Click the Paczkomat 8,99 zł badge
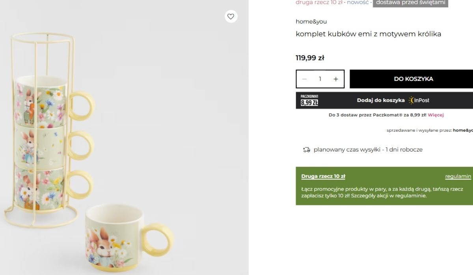The image size is (473, 275). click(309, 100)
